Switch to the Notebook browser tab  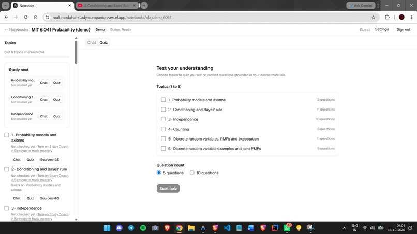point(42,5)
